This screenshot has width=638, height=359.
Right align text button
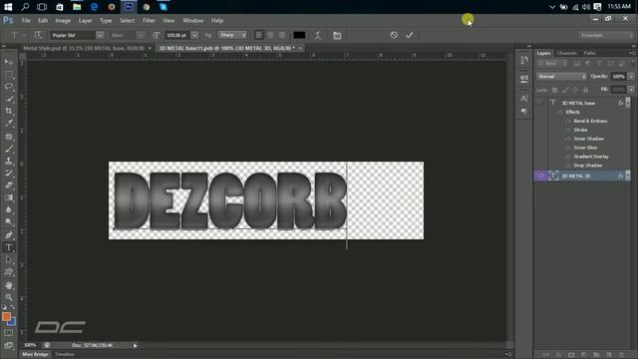281,36
